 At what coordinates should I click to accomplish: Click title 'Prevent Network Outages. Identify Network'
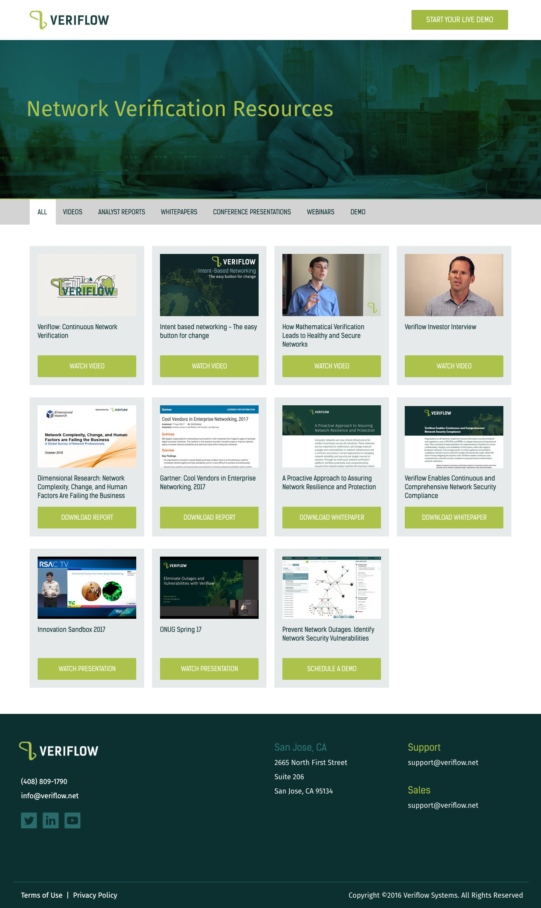[328, 634]
